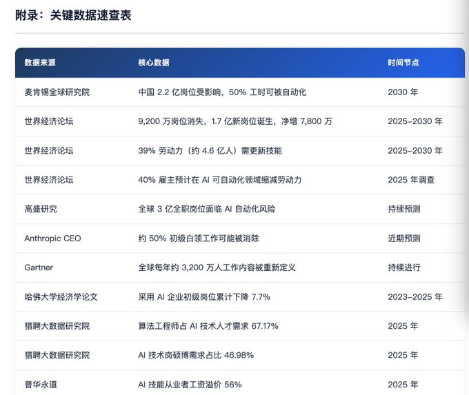Click the 持续进行 time cell
The height and width of the screenshot is (395, 469).
click(404, 267)
